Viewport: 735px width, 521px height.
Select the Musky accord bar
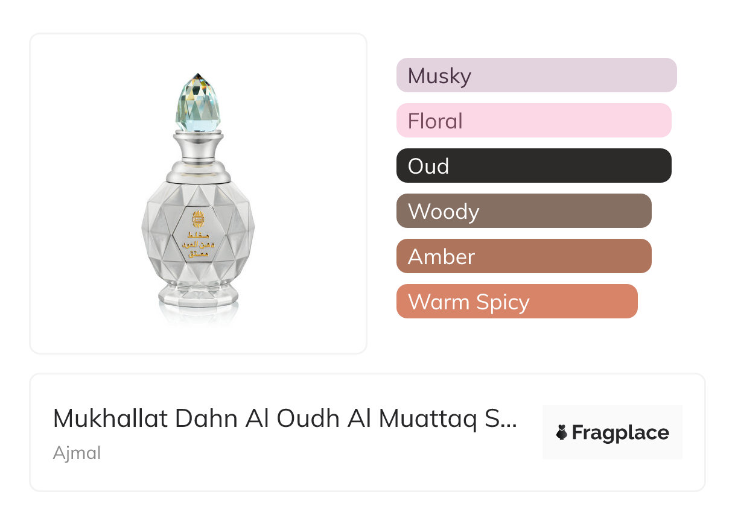[536, 75]
